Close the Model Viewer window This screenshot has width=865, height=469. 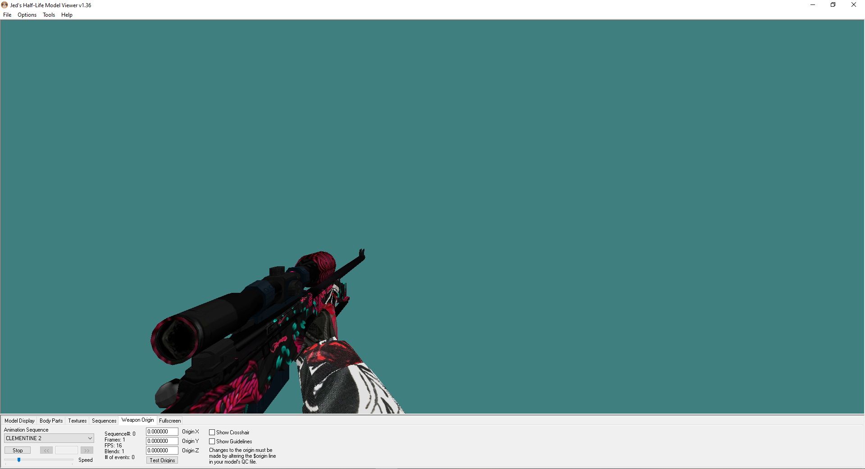tap(854, 5)
